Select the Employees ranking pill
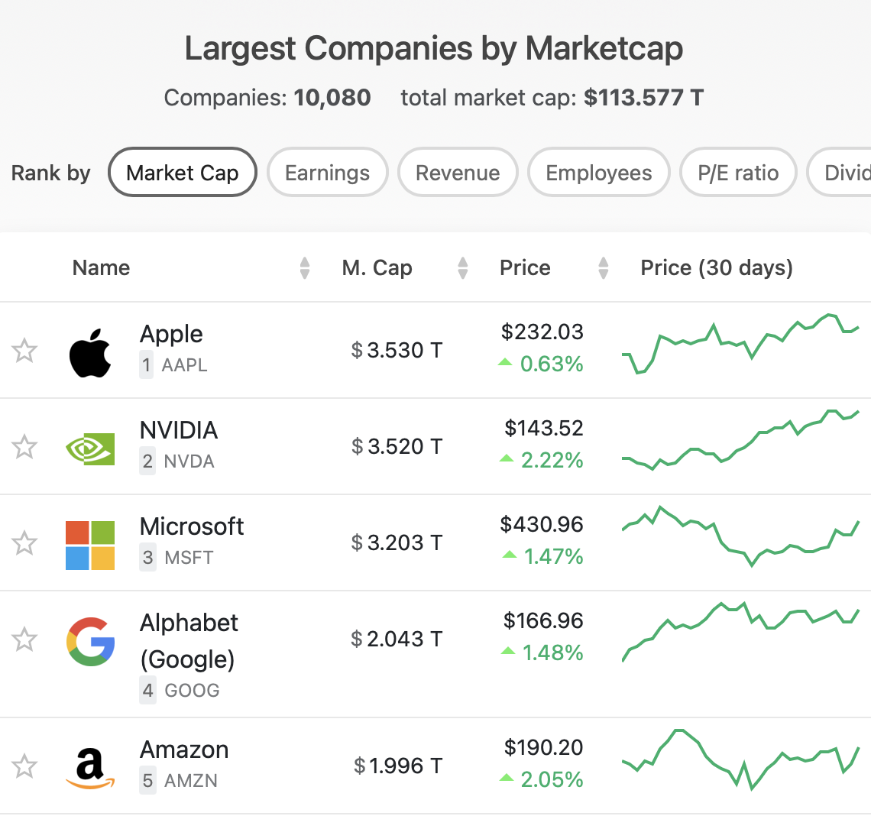This screenshot has width=871, height=816. tap(599, 172)
